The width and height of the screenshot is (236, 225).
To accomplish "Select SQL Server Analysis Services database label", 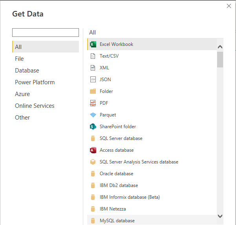I will click(x=139, y=162).
